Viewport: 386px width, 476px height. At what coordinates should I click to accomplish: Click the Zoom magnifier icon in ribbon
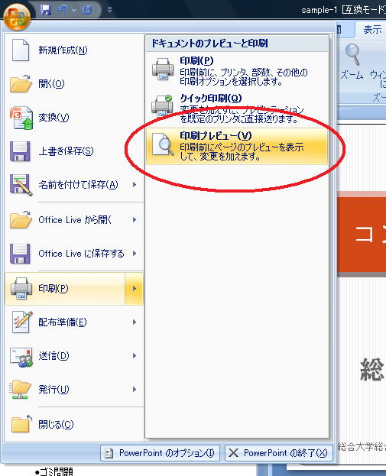(x=352, y=55)
